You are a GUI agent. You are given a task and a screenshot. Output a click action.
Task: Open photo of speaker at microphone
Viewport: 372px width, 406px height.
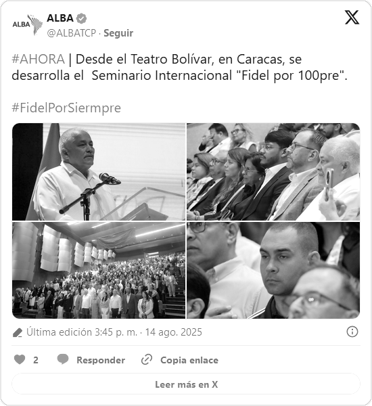99,172
